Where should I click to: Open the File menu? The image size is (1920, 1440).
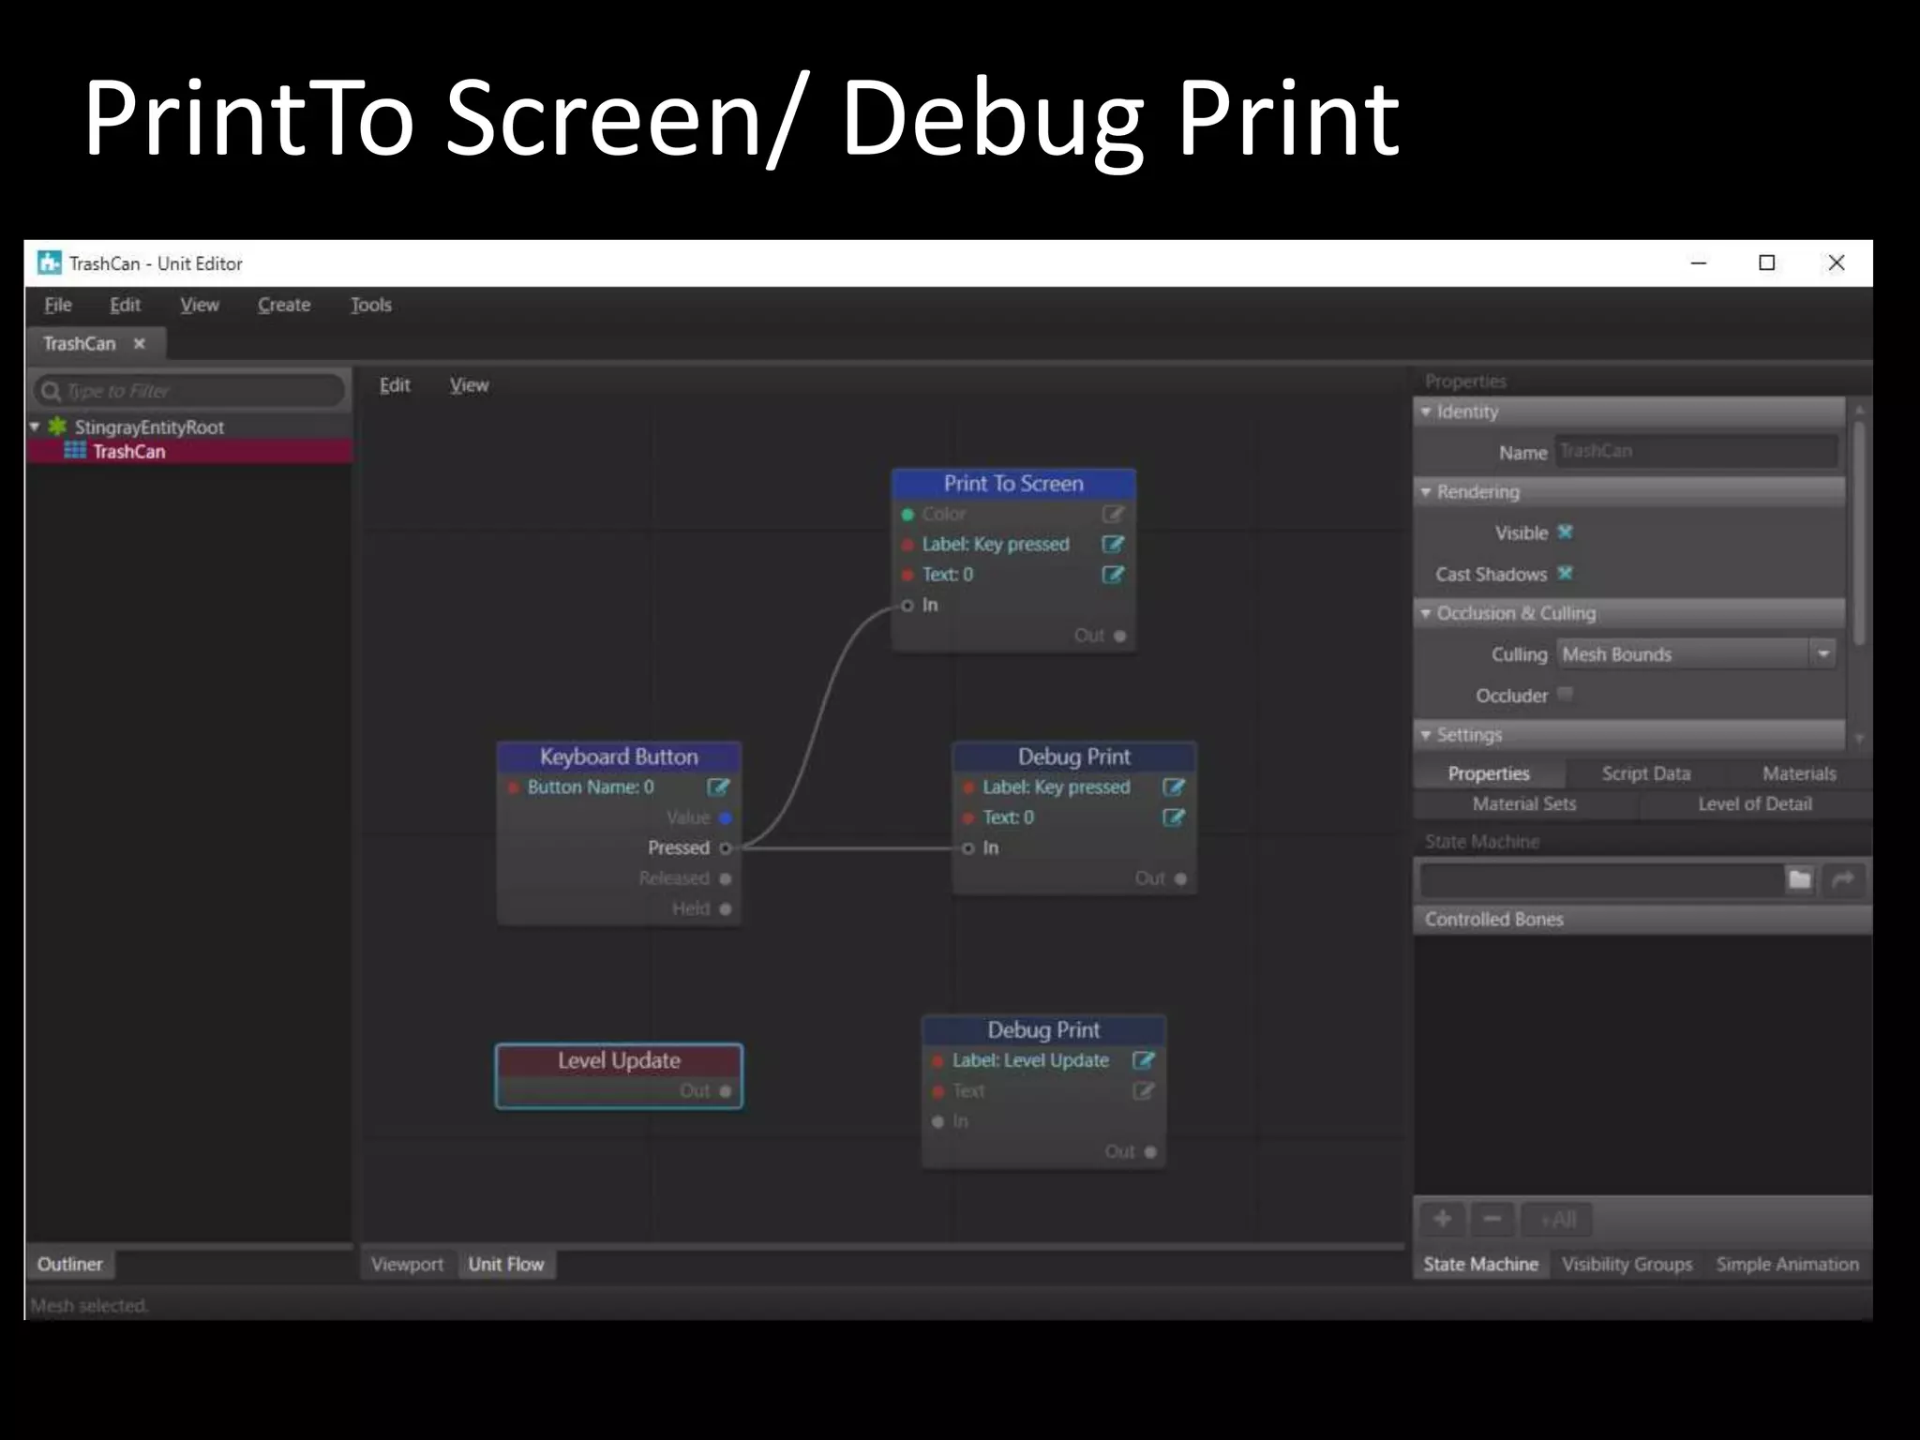58,305
